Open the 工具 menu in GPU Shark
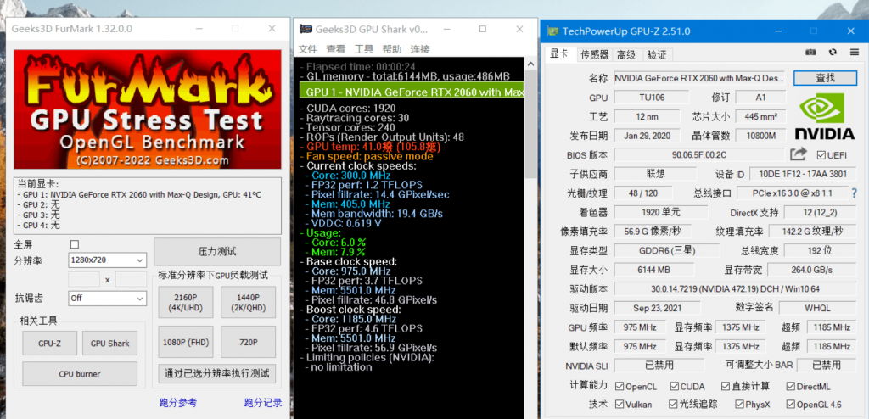The width and height of the screenshot is (869, 419). 364,49
